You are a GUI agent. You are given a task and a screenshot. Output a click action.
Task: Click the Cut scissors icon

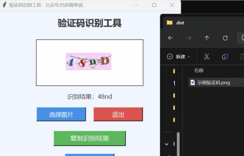click(x=207, y=56)
